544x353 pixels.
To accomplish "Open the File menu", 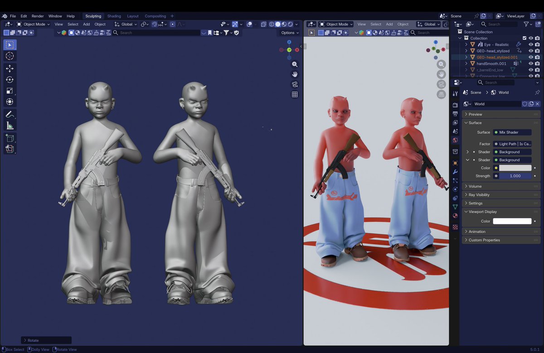I will coord(13,16).
